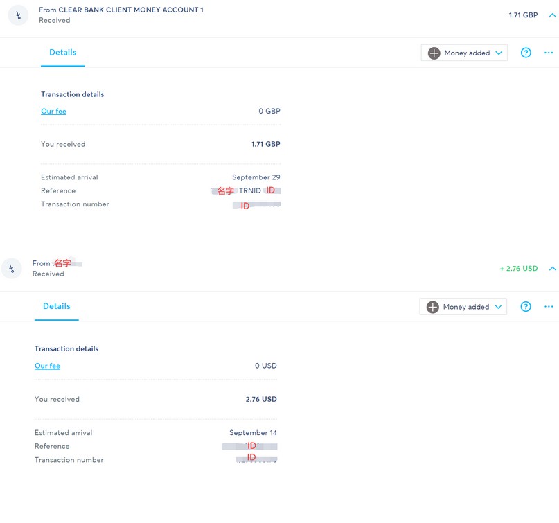The width and height of the screenshot is (559, 523).
Task: Click the received arrow icon beside 2.76 USD transaction
Action: tap(11, 268)
